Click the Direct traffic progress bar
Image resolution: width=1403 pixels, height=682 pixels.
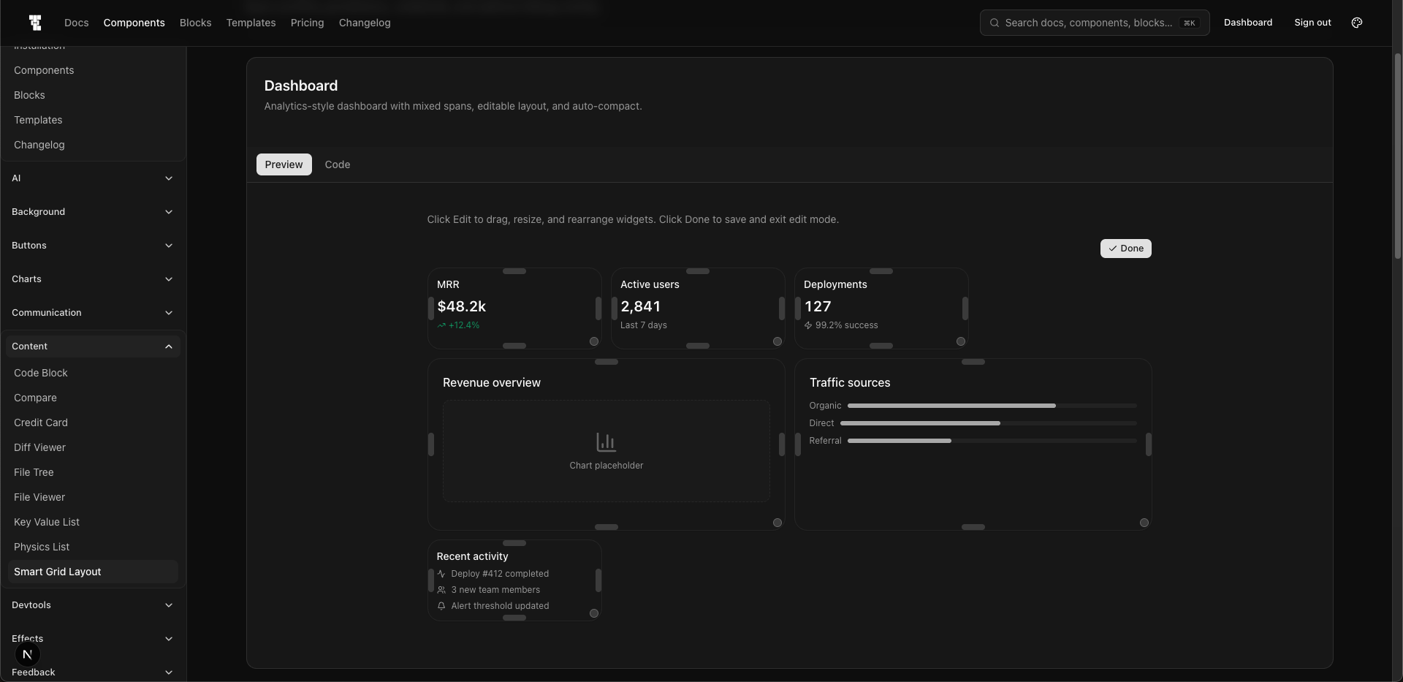pos(989,423)
